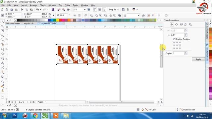Open the Size transformation tab icon
Image resolution: width=212 pixels, height=119 pixels.
click(x=186, y=24)
